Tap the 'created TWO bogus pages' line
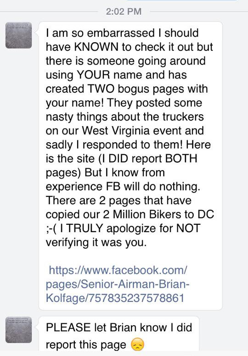248x356 pixels. coord(127,89)
